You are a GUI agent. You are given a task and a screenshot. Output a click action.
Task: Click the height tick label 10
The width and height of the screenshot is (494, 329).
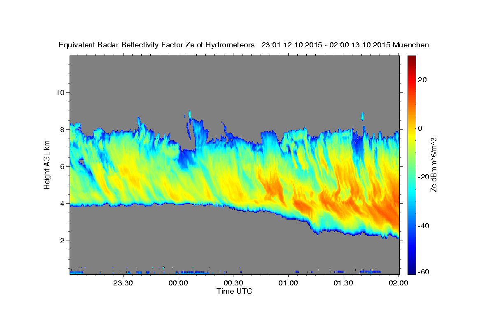click(x=60, y=92)
